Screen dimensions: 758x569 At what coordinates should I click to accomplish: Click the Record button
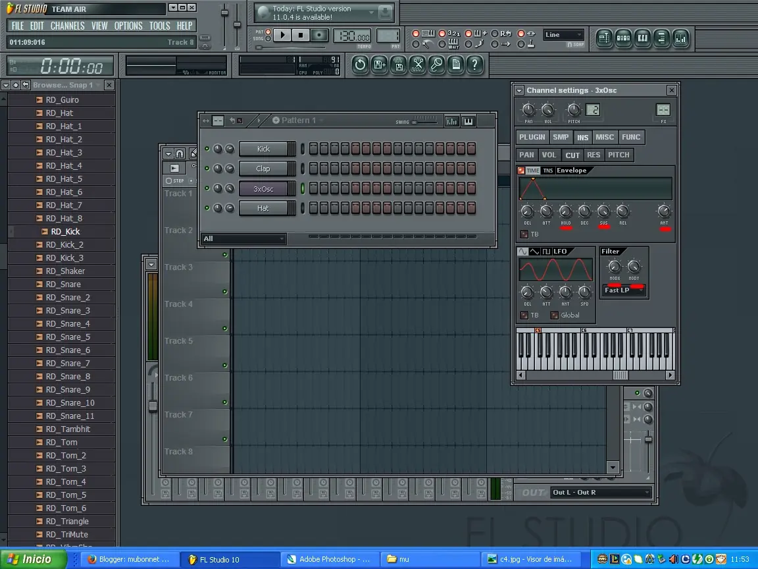[319, 35]
